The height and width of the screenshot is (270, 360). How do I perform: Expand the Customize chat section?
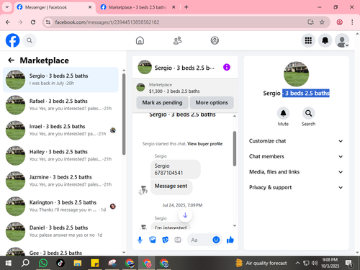(x=296, y=141)
